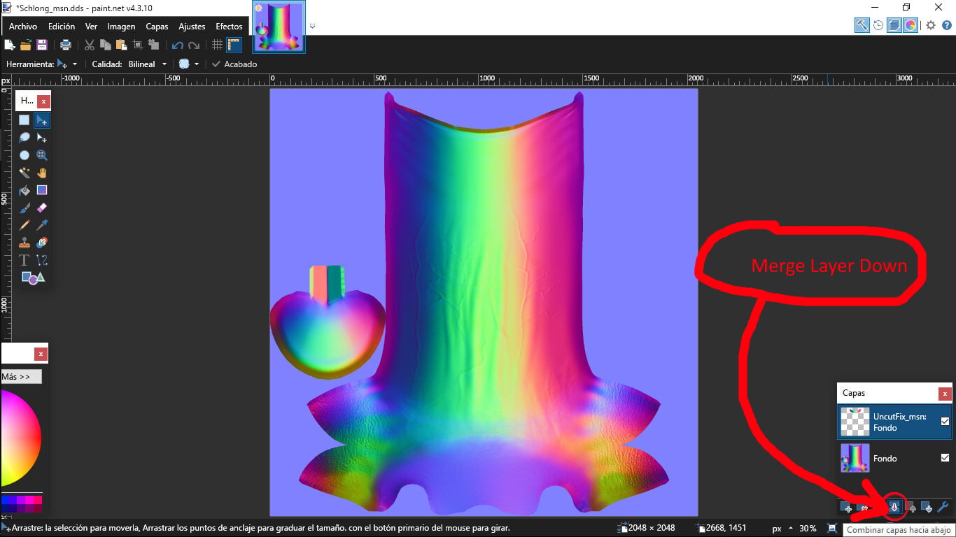Close the Capas panel

pos(945,394)
